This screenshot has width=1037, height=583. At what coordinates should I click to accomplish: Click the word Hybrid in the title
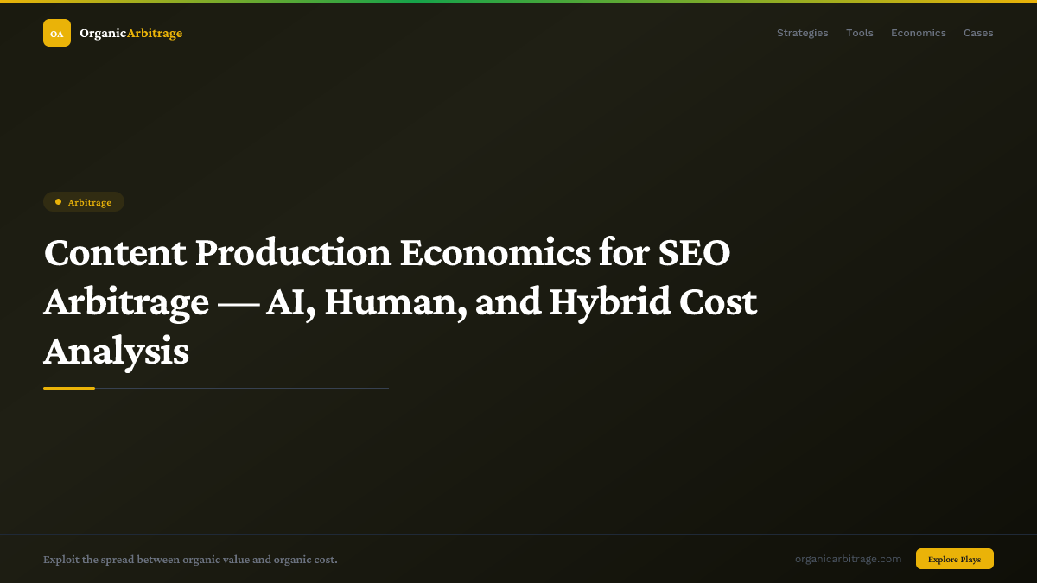click(x=610, y=301)
